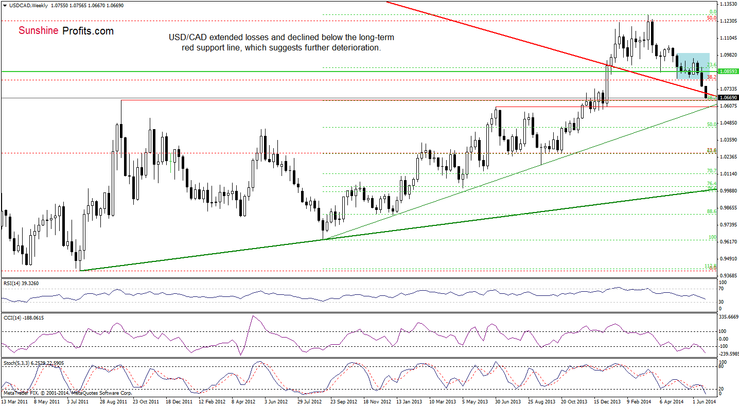Click the 1.07335 price axis value
This screenshot has width=739, height=406.
(729, 89)
